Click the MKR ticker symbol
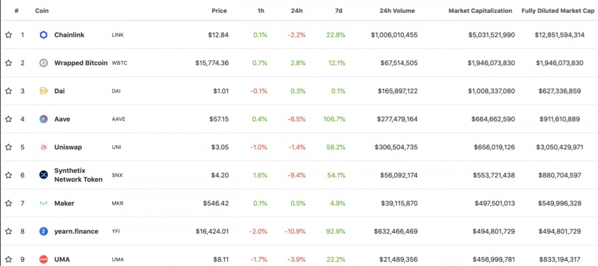The image size is (598, 266). (x=117, y=203)
